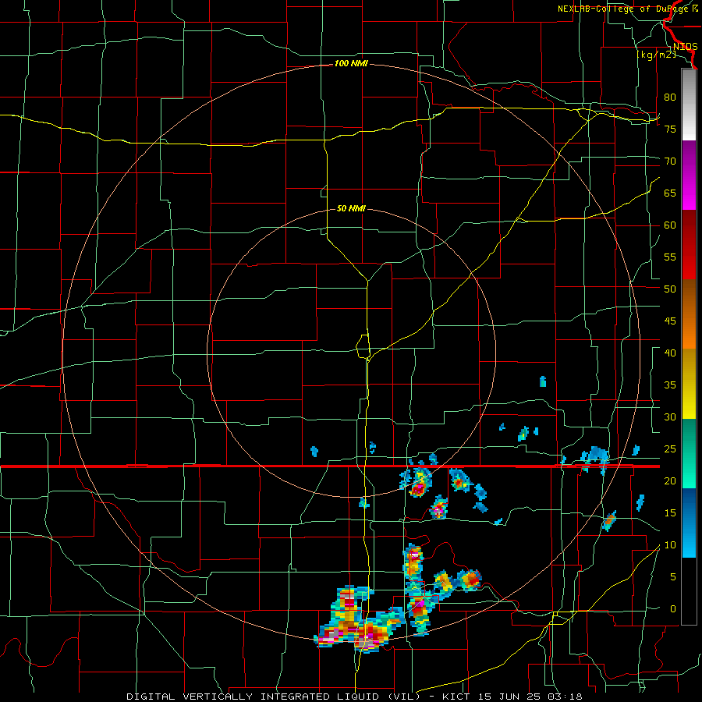This screenshot has width=702, height=702.
Task: Click "DIGITAL VERTICALLY INTEGRATED LIQUID (VIL)" title text
Action: [x=273, y=697]
